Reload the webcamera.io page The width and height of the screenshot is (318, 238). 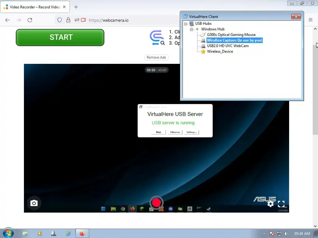[x=30, y=20]
